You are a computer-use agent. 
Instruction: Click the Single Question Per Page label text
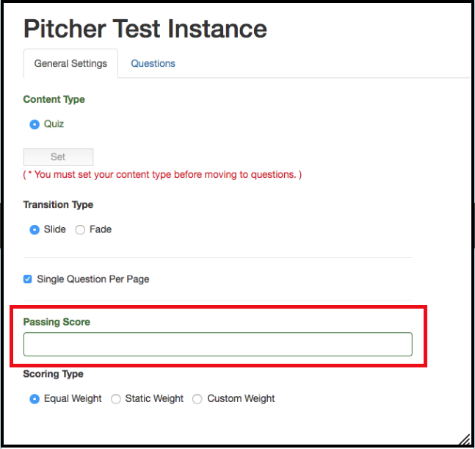point(93,279)
